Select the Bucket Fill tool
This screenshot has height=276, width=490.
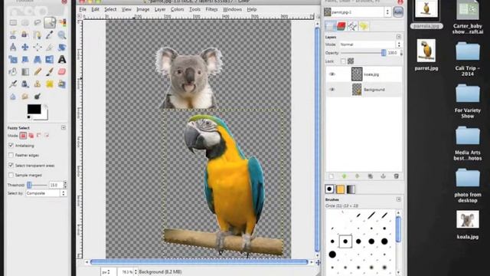pos(13,71)
